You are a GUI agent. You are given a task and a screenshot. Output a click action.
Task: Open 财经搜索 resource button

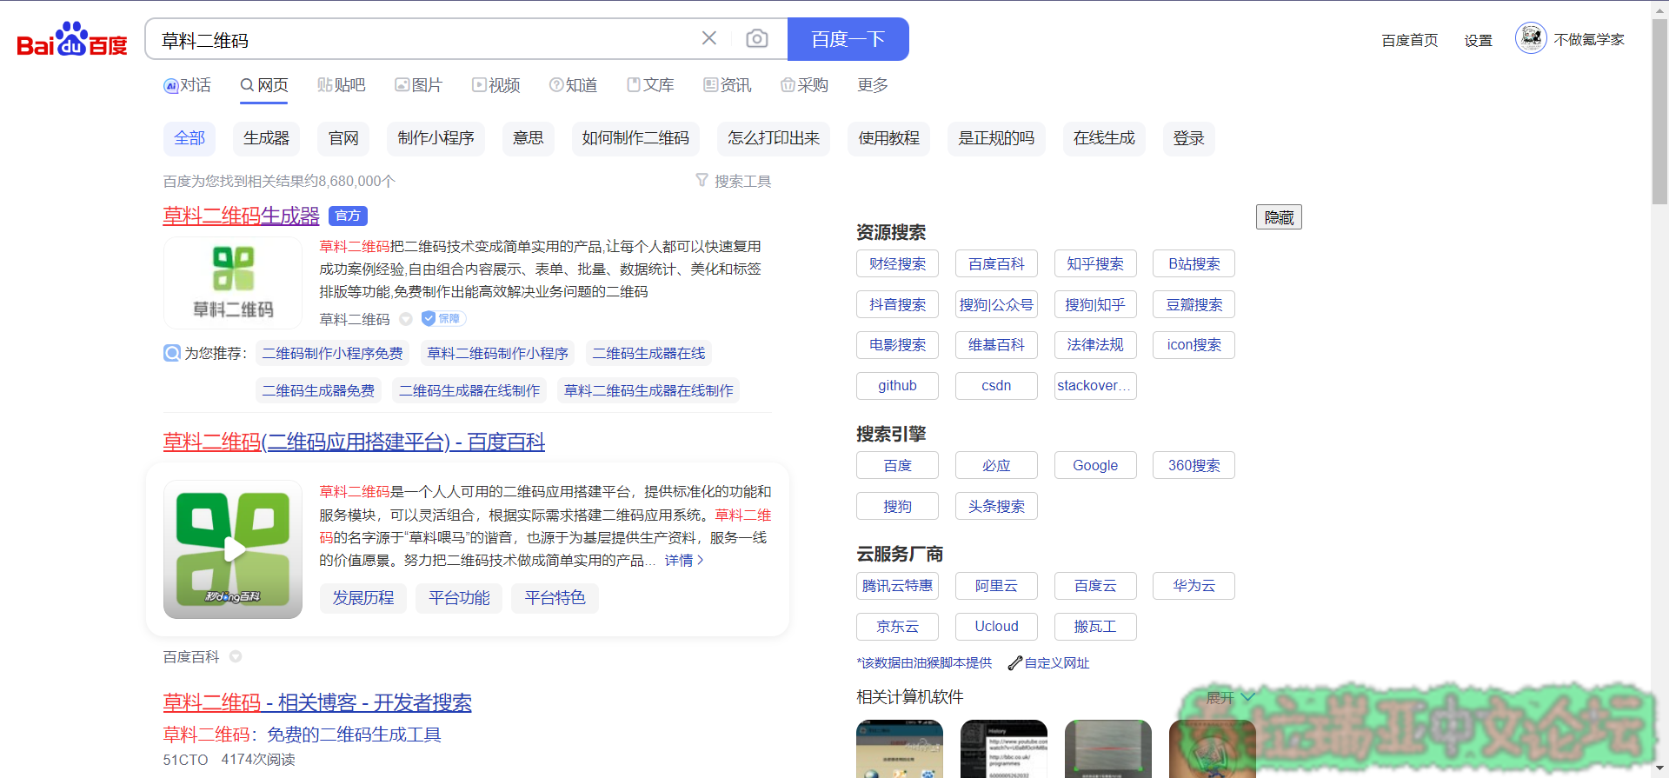897,264
